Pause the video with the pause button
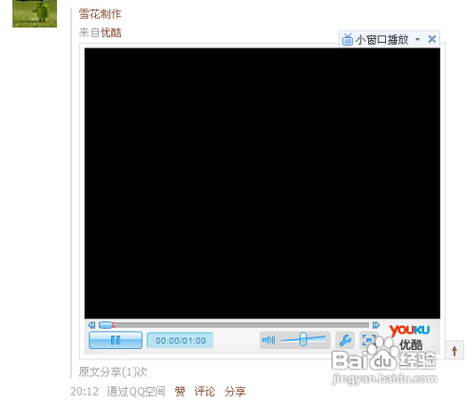Viewport: 466px width, 405px height. tap(116, 340)
